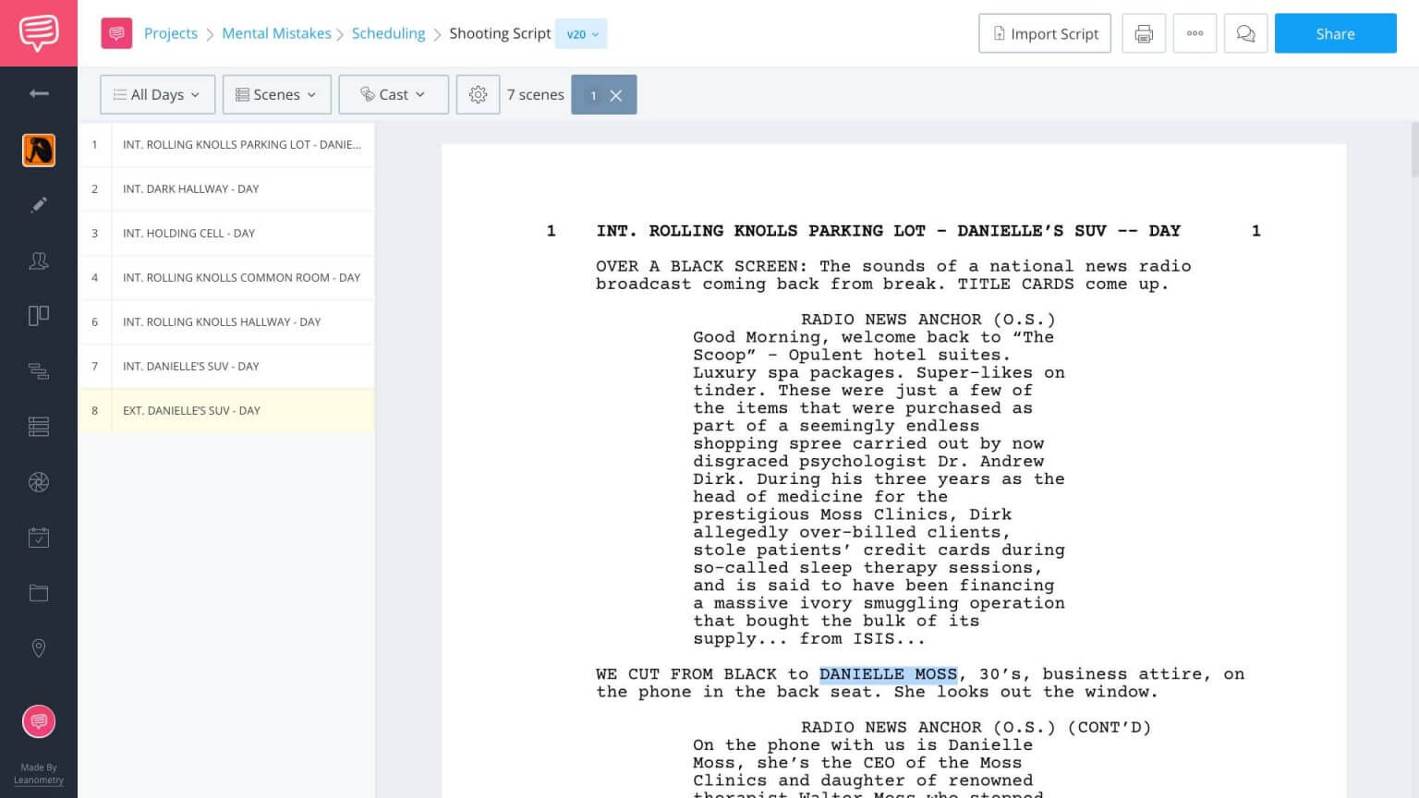Open the cast contacts icon in the sidebar
Image resolution: width=1419 pixels, height=798 pixels.
(x=38, y=261)
